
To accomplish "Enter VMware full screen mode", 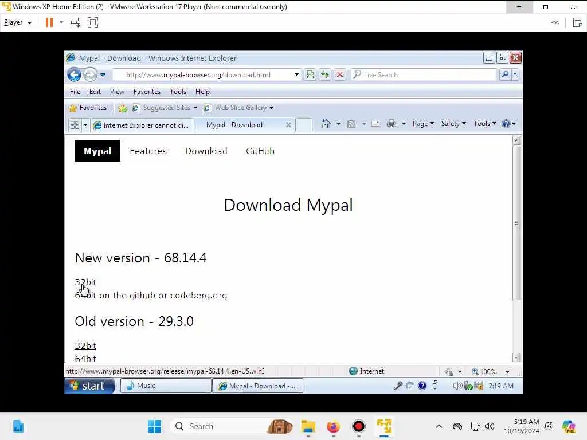I will pos(93,22).
